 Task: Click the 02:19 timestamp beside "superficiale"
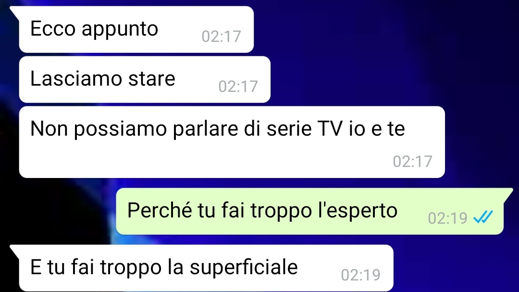point(360,275)
